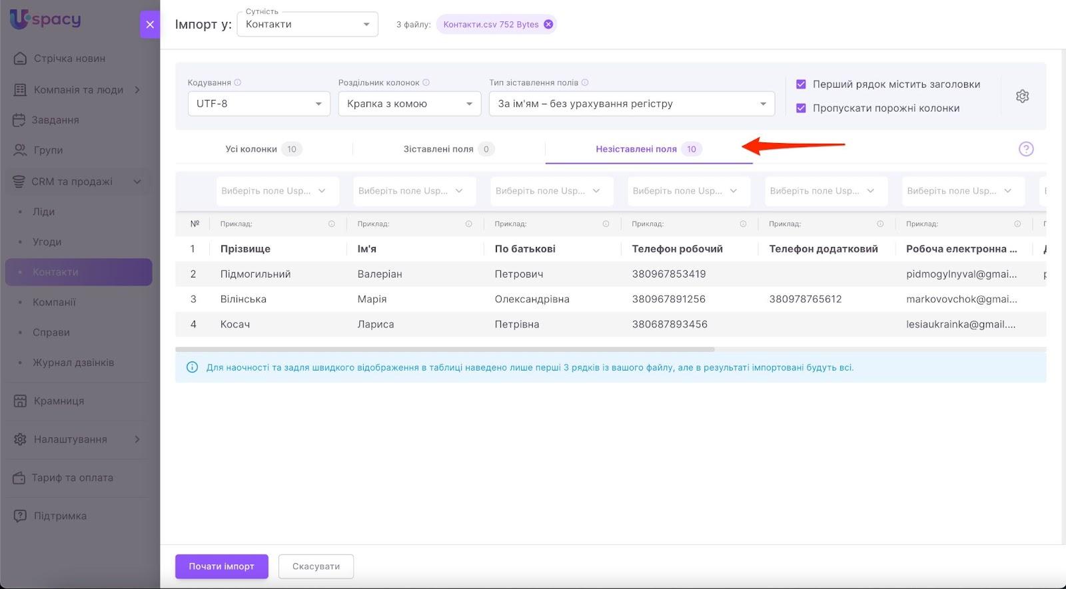Click the info icon next to Кодування
The width and height of the screenshot is (1066, 589).
click(x=238, y=83)
